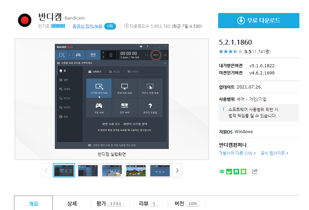This screenshot has width=309, height=210.
Task: Click the usage warning exclamation icon
Action: click(224, 109)
